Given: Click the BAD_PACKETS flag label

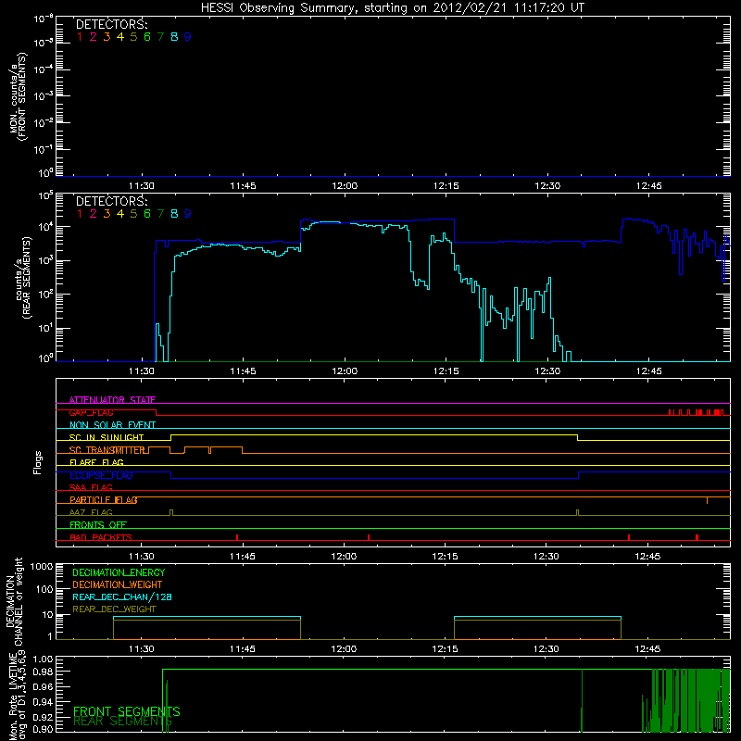Looking at the screenshot, I should (x=101, y=537).
